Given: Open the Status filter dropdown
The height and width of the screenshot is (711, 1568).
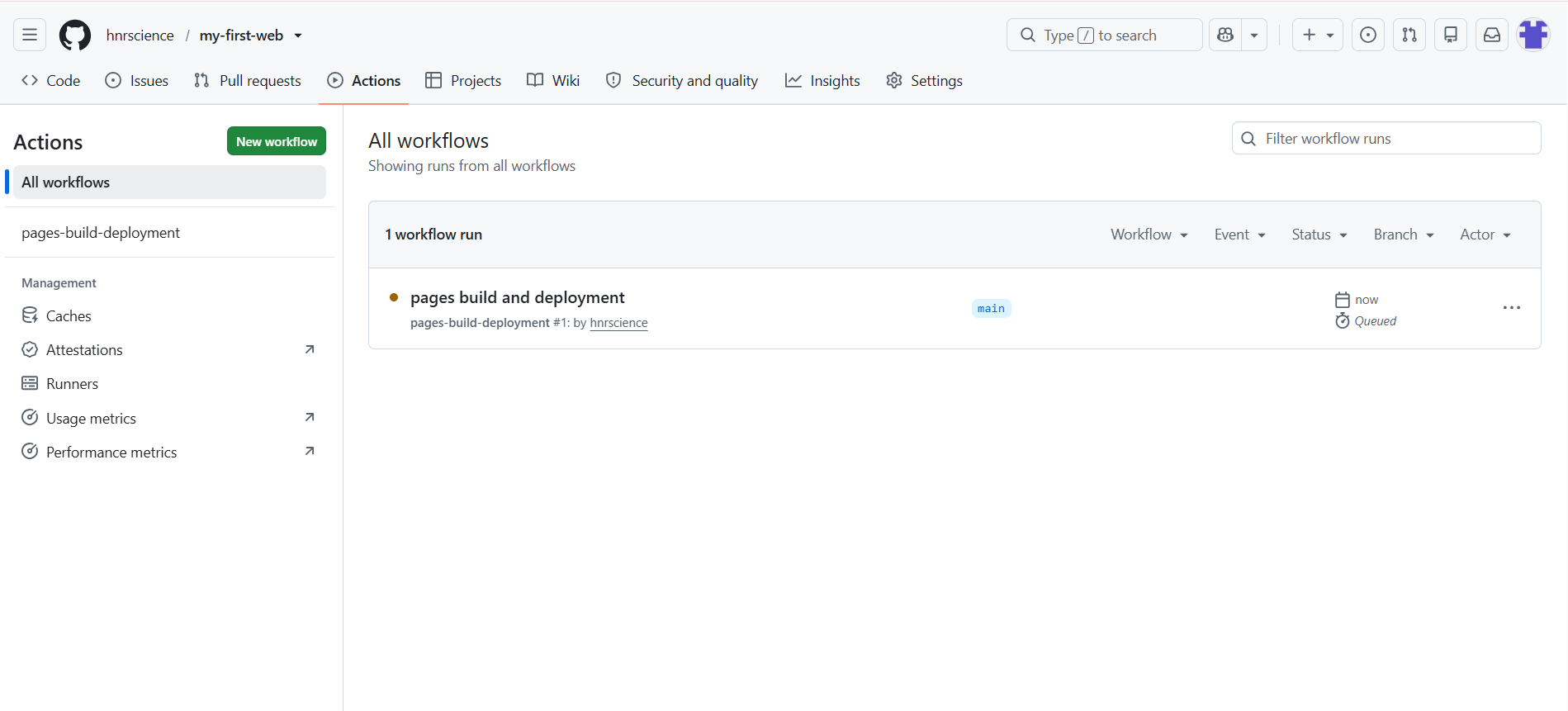Looking at the screenshot, I should [1319, 235].
